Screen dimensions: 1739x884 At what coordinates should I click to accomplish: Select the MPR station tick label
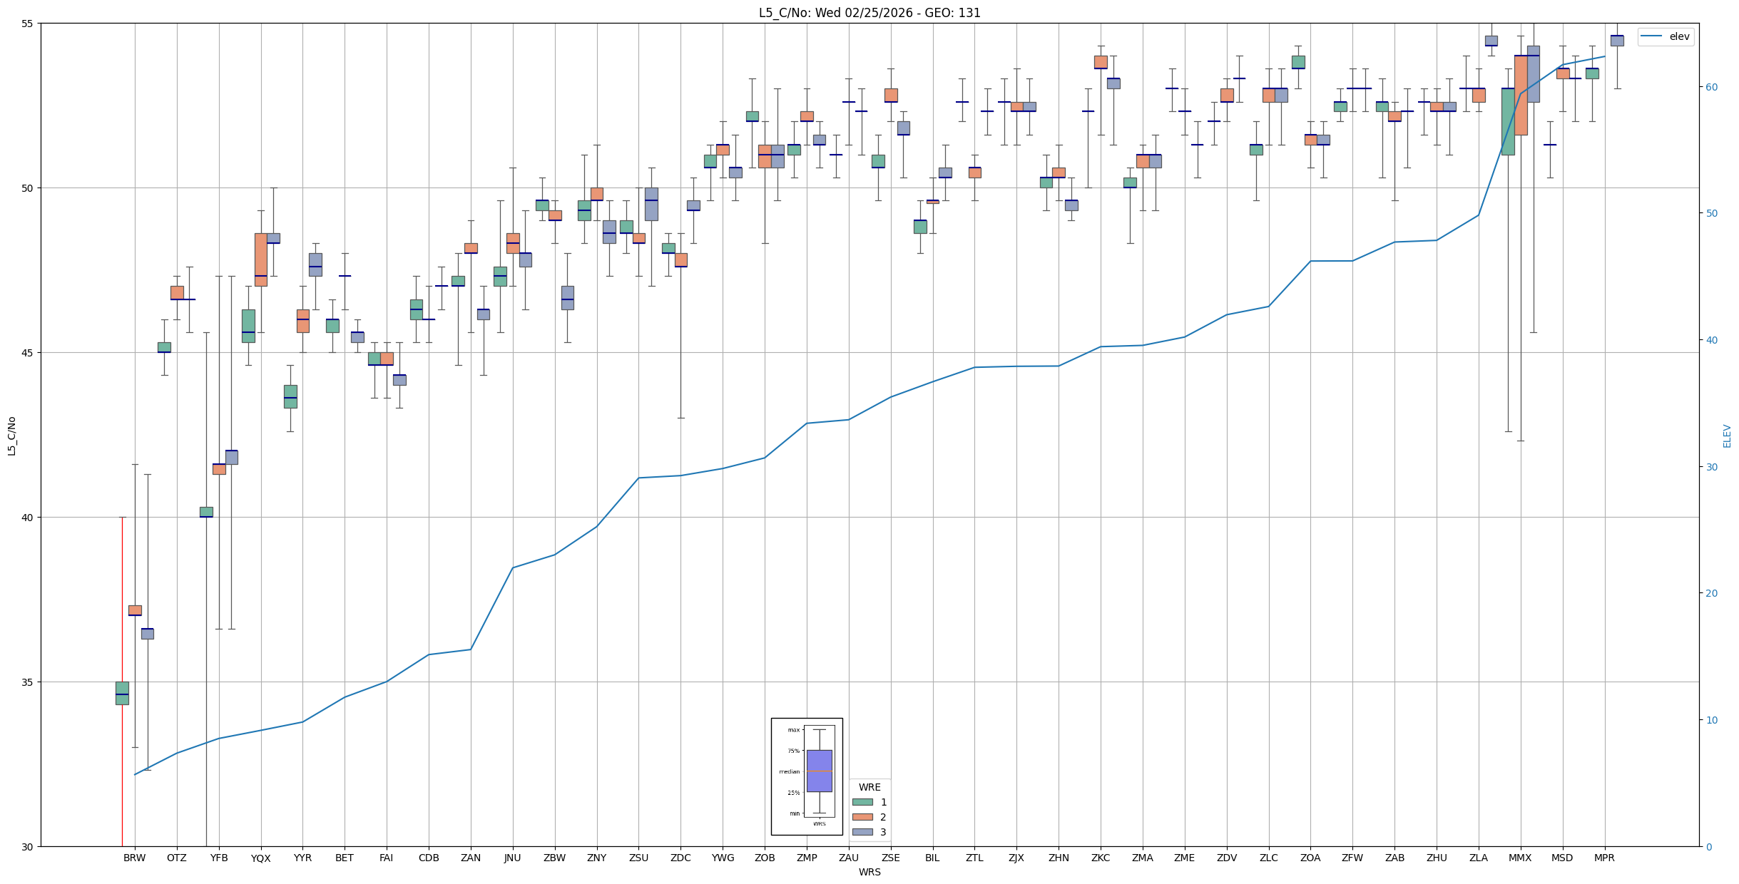(x=1604, y=858)
